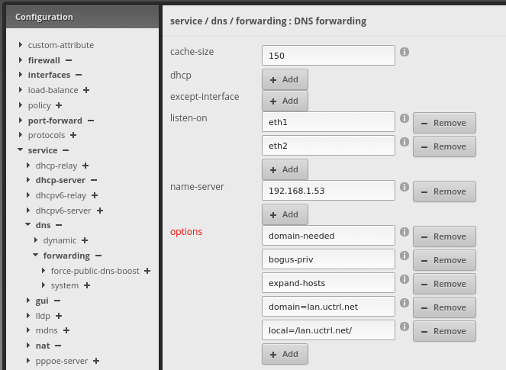The height and width of the screenshot is (370, 506).
Task: Add a new except-interface entry
Action: tap(285, 101)
